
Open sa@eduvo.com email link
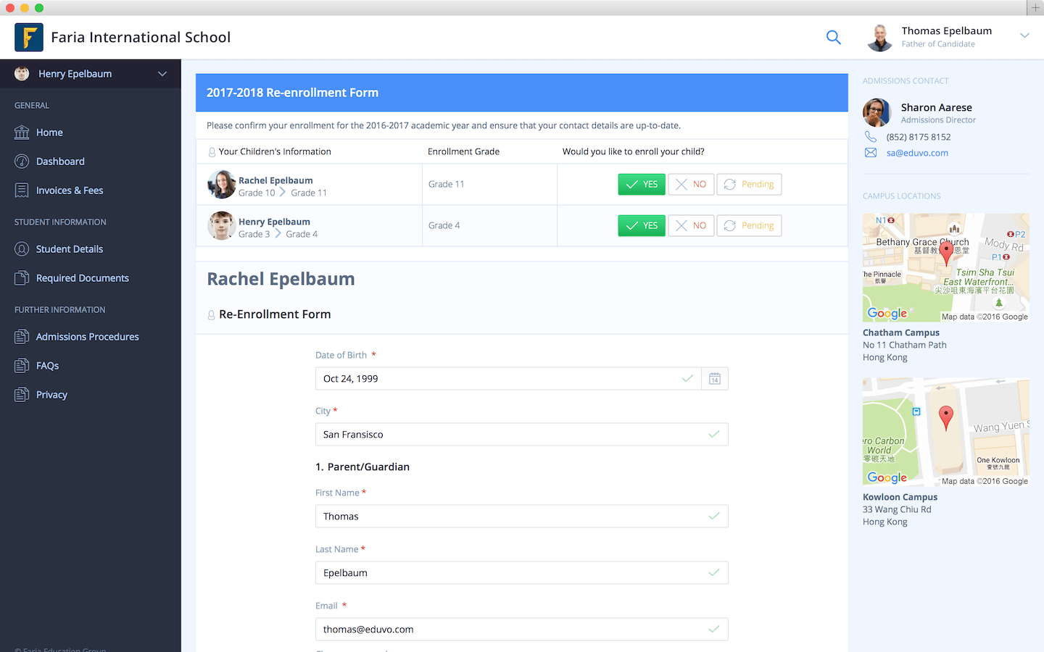917,153
